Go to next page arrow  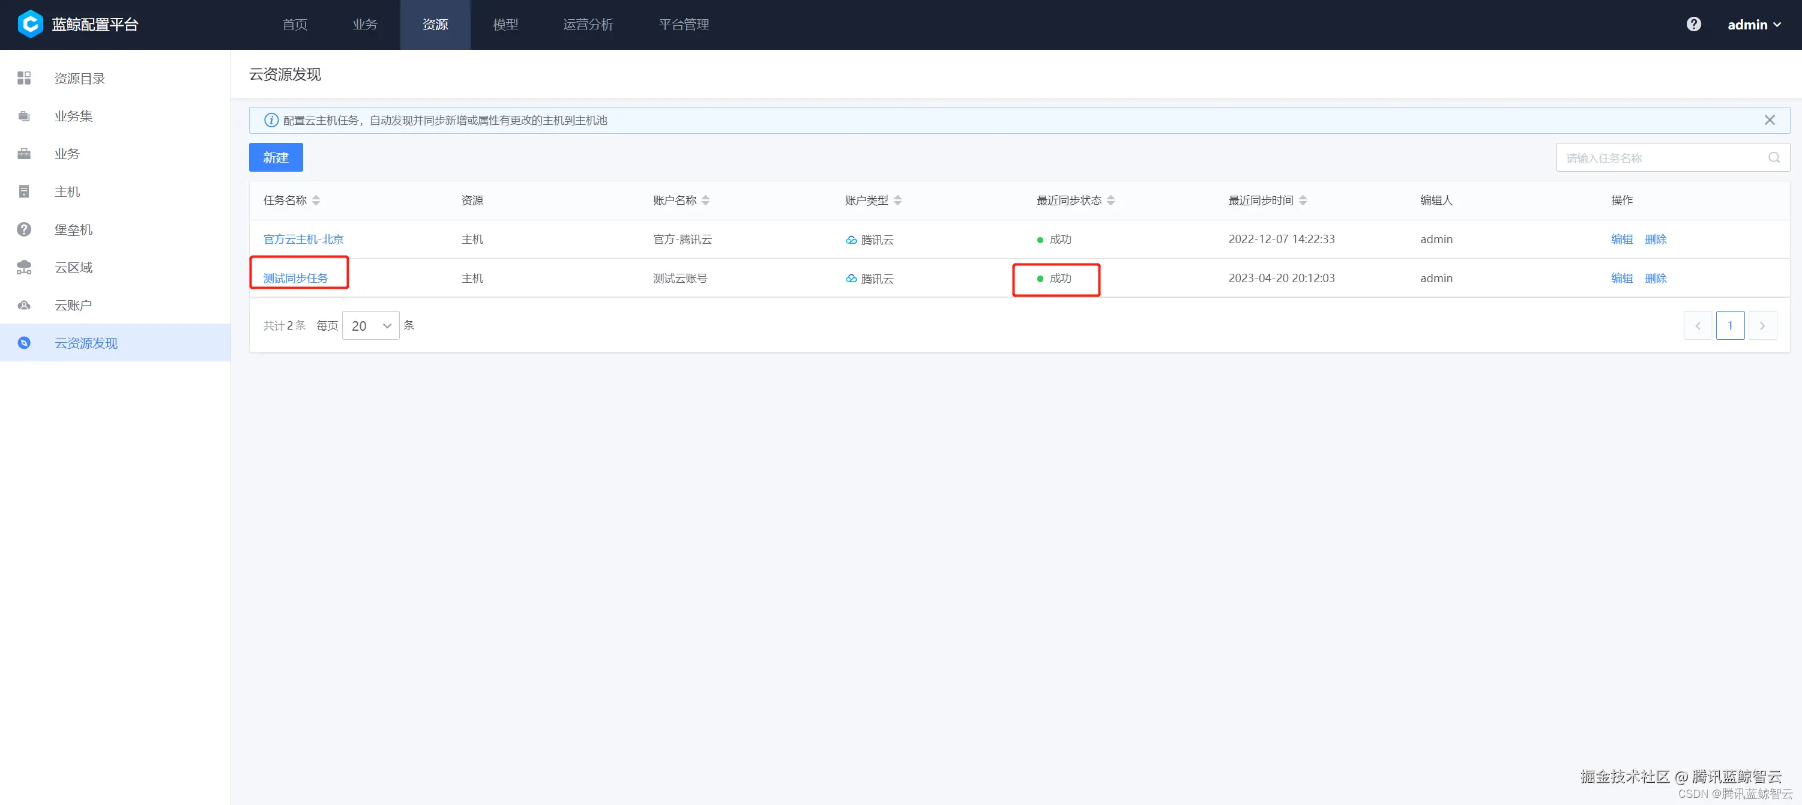1762,326
